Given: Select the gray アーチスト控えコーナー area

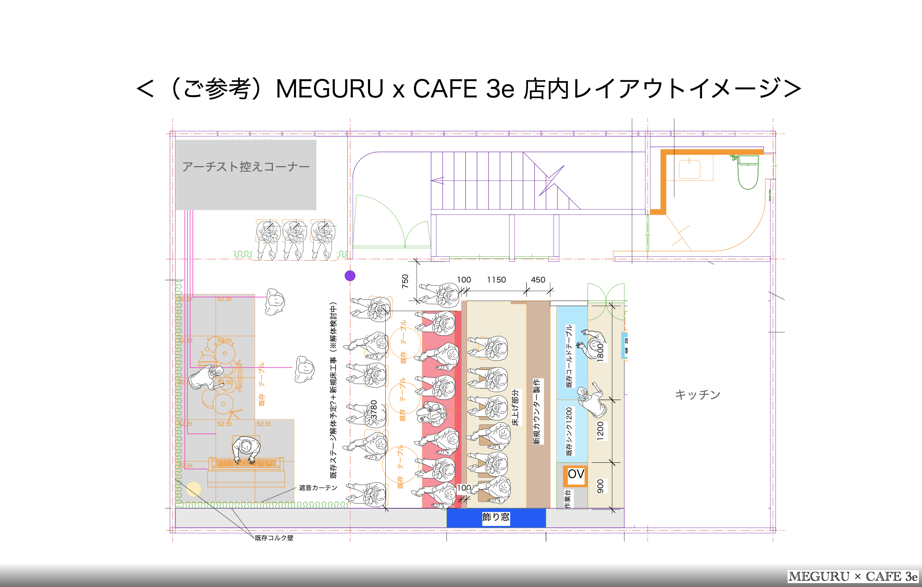Looking at the screenshot, I should [246, 175].
